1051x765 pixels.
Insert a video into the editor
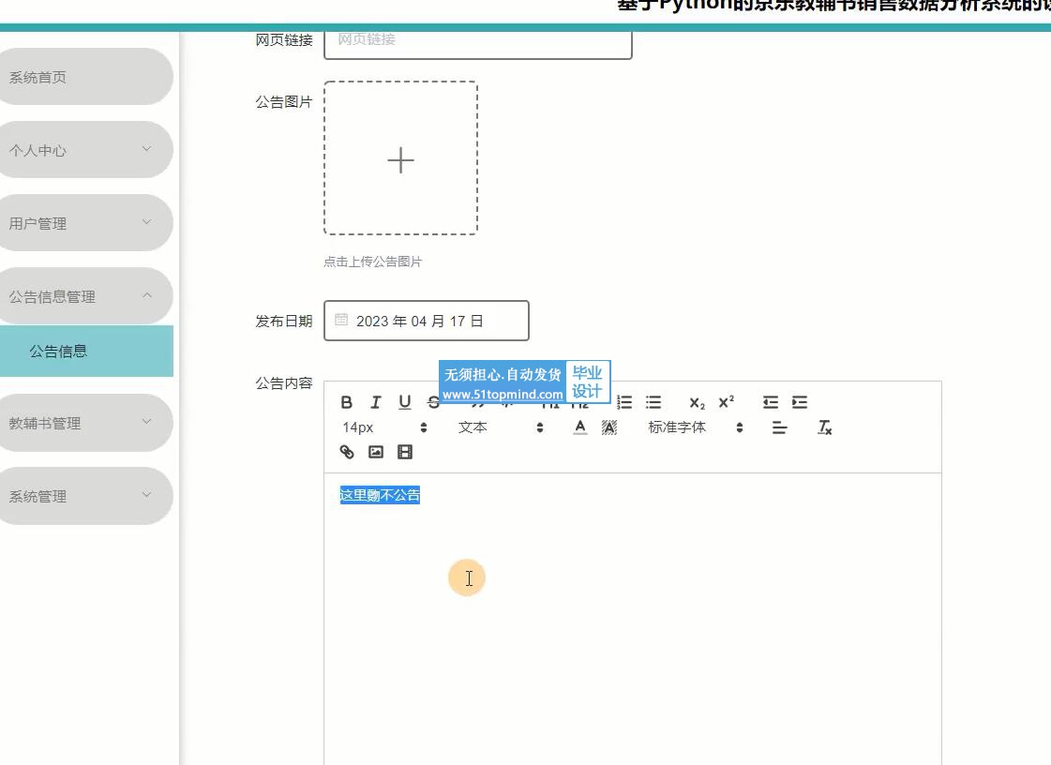pos(405,452)
